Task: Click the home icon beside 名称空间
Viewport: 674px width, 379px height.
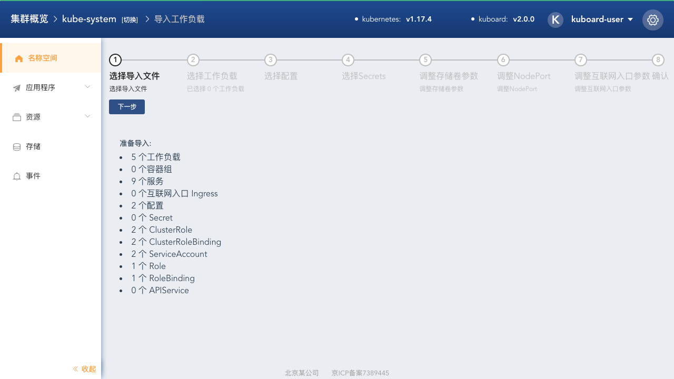Action: tap(19, 58)
